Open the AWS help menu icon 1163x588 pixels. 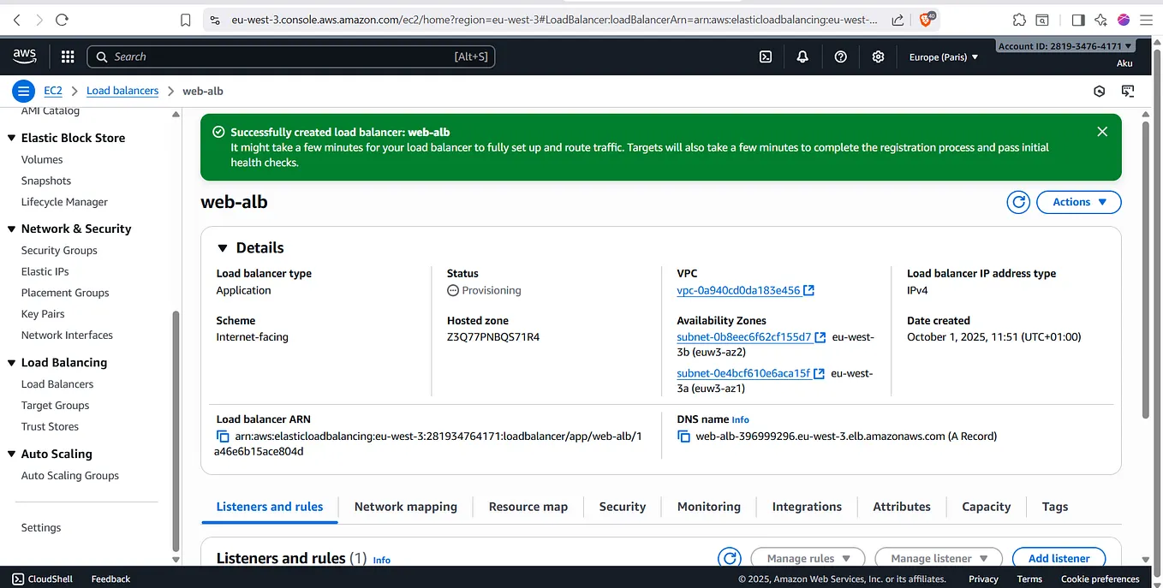(x=840, y=56)
